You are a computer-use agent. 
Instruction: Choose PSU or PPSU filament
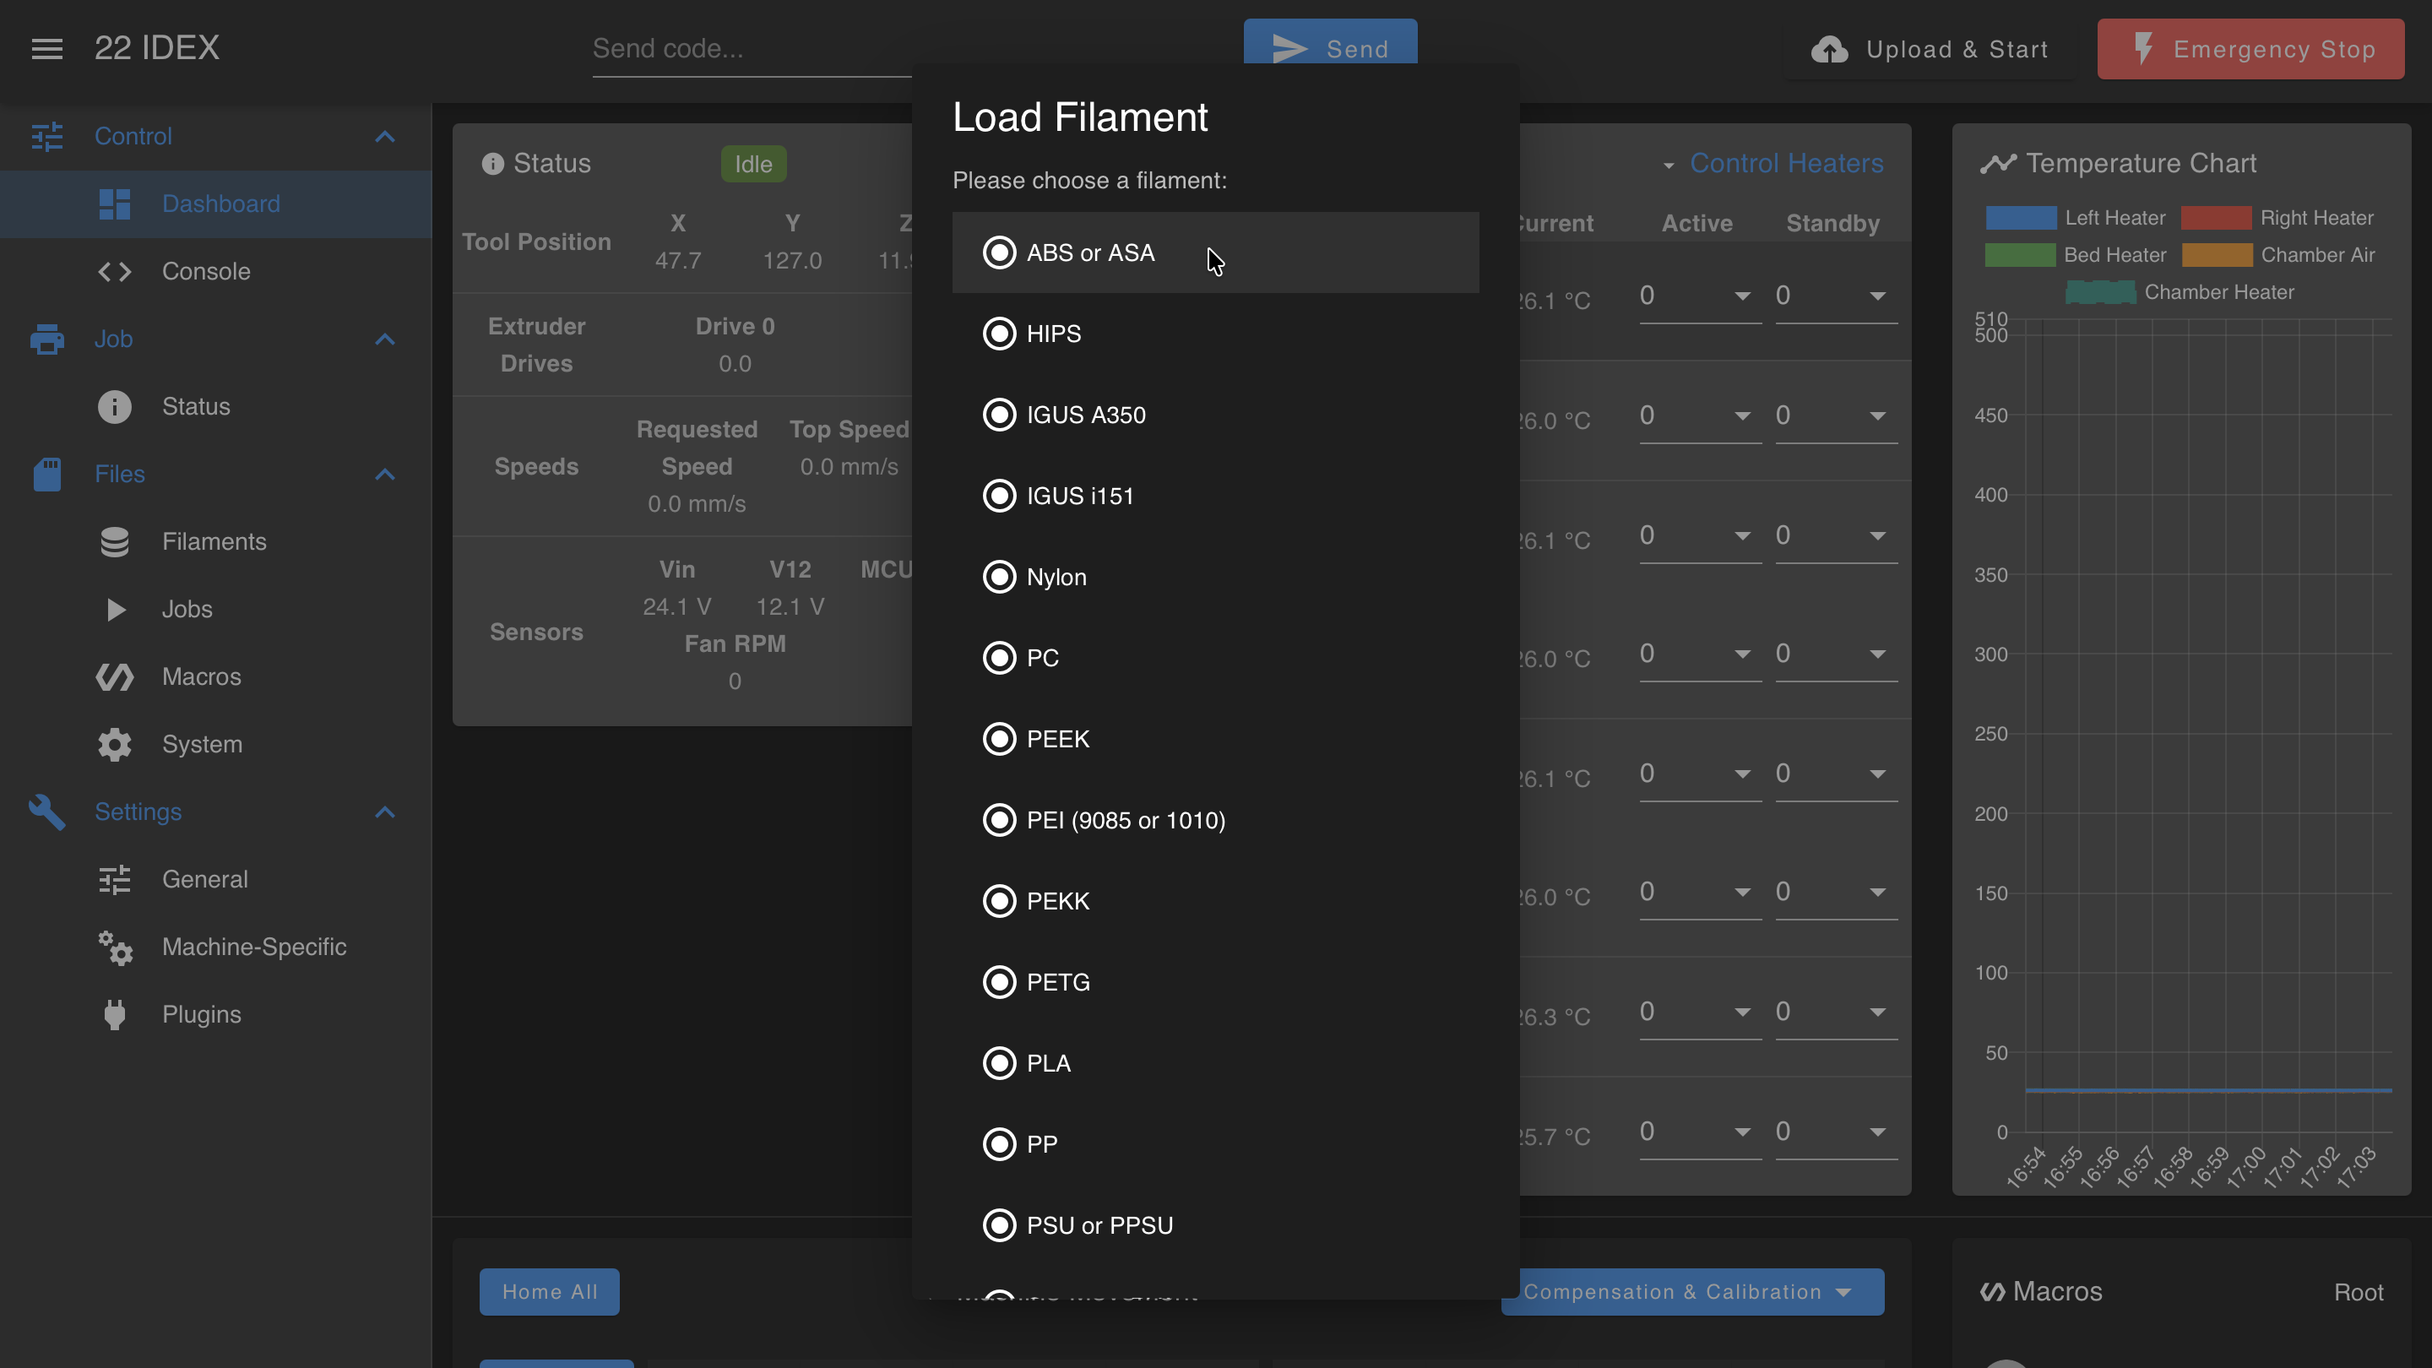click(x=1216, y=1225)
